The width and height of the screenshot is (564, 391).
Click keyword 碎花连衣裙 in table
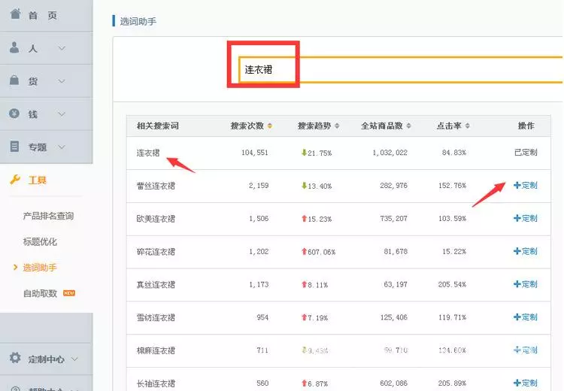point(156,252)
